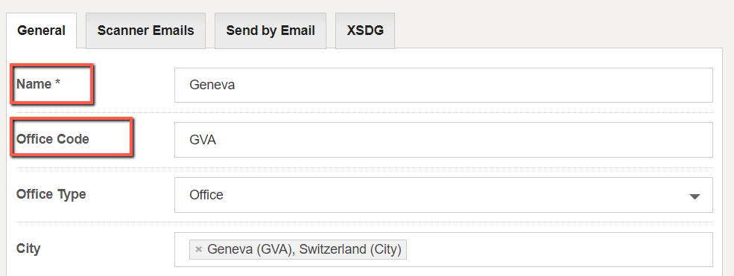734x276 pixels.
Task: Click the required asterisk beside Name
Action: click(x=57, y=83)
